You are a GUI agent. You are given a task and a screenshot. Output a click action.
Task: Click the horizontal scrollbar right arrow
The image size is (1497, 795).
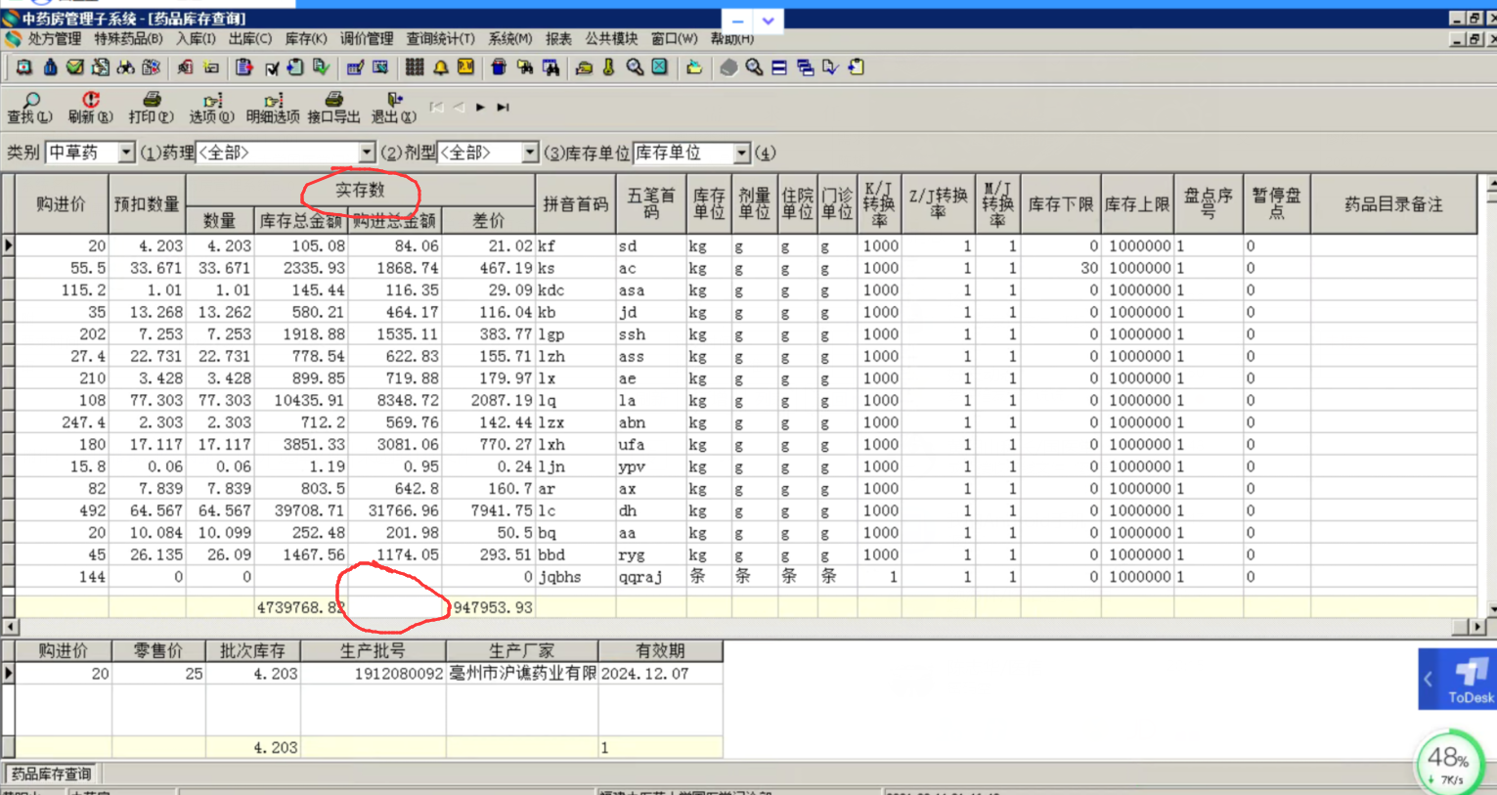(1476, 627)
